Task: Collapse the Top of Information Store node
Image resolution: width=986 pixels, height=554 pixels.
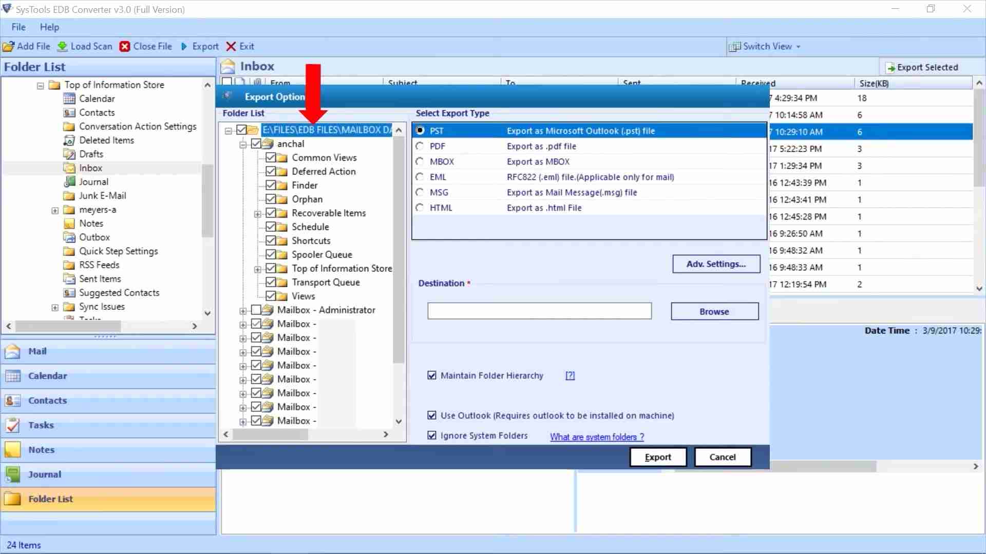Action: [x=40, y=85]
